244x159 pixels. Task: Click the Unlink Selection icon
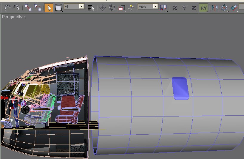click(x=38, y=8)
